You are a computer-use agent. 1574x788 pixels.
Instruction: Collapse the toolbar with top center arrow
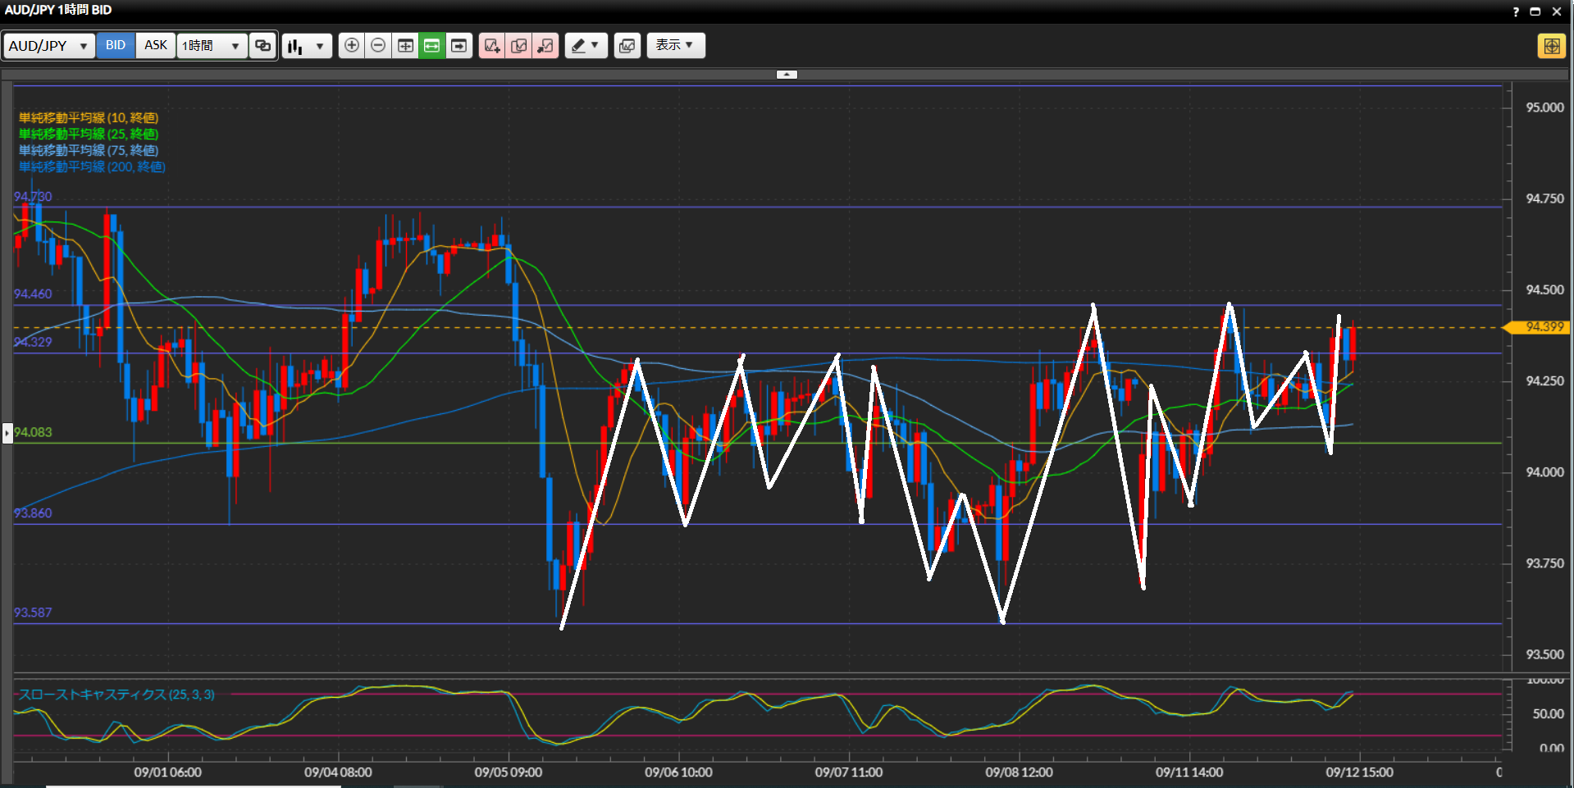tap(787, 75)
